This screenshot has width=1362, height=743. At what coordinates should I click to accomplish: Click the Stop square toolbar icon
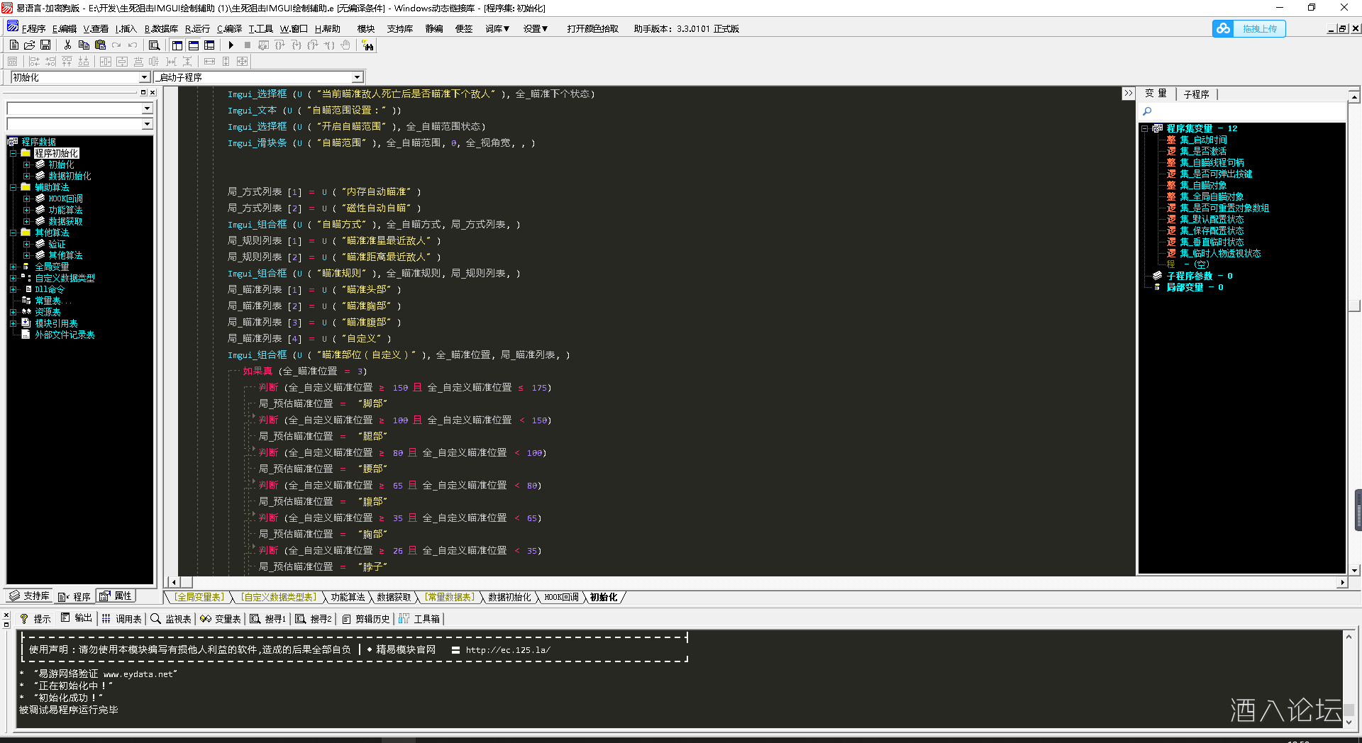pyautogui.click(x=247, y=45)
